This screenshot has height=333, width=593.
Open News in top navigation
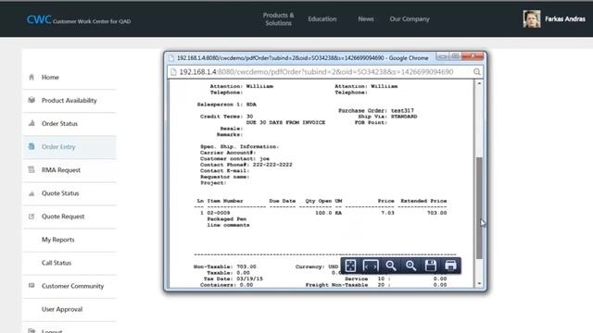(x=366, y=18)
